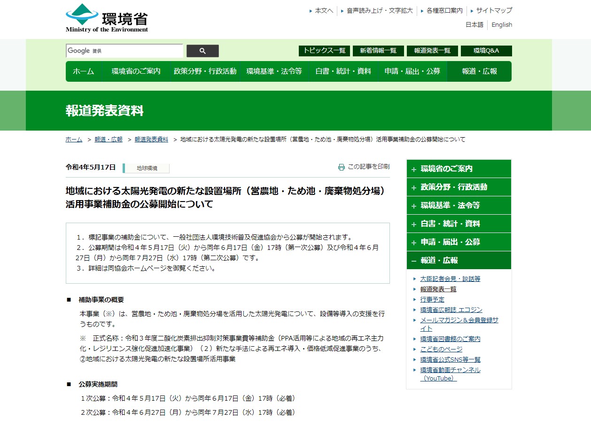Open 大臣記者会見・談話等 sidebar link
This screenshot has height=427, width=591.
click(450, 279)
